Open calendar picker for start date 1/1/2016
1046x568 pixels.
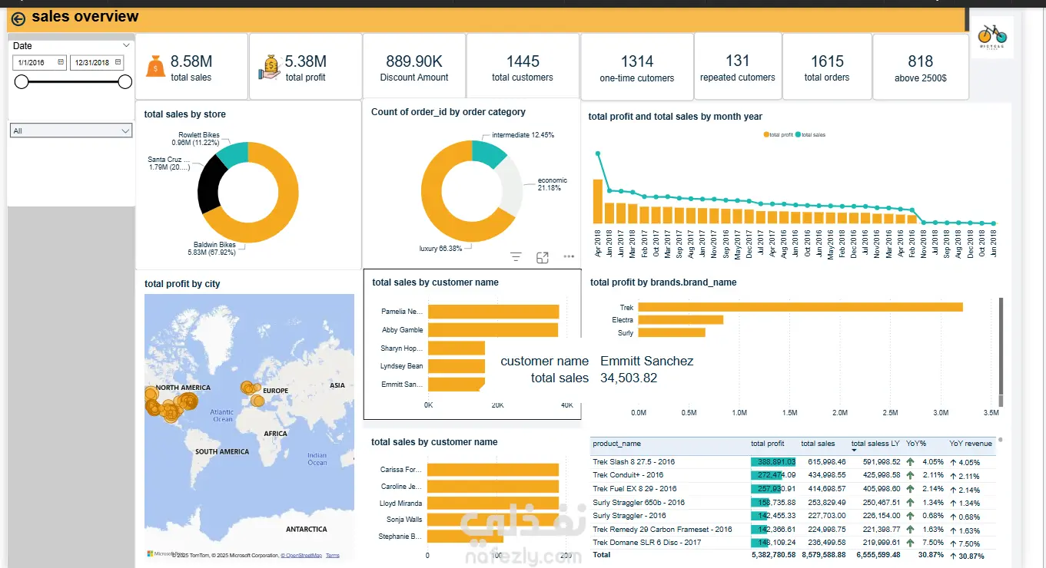point(61,63)
